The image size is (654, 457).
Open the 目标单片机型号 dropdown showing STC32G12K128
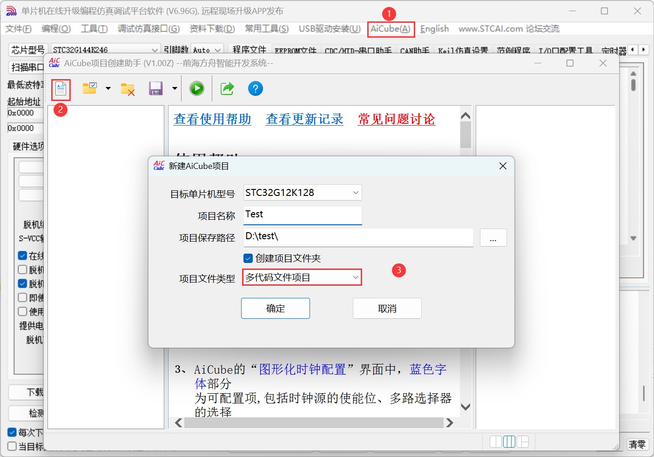355,192
